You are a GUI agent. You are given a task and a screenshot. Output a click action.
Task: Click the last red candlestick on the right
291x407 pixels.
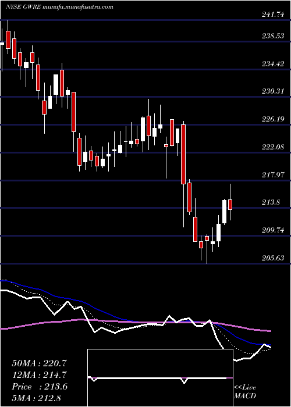tap(230, 204)
